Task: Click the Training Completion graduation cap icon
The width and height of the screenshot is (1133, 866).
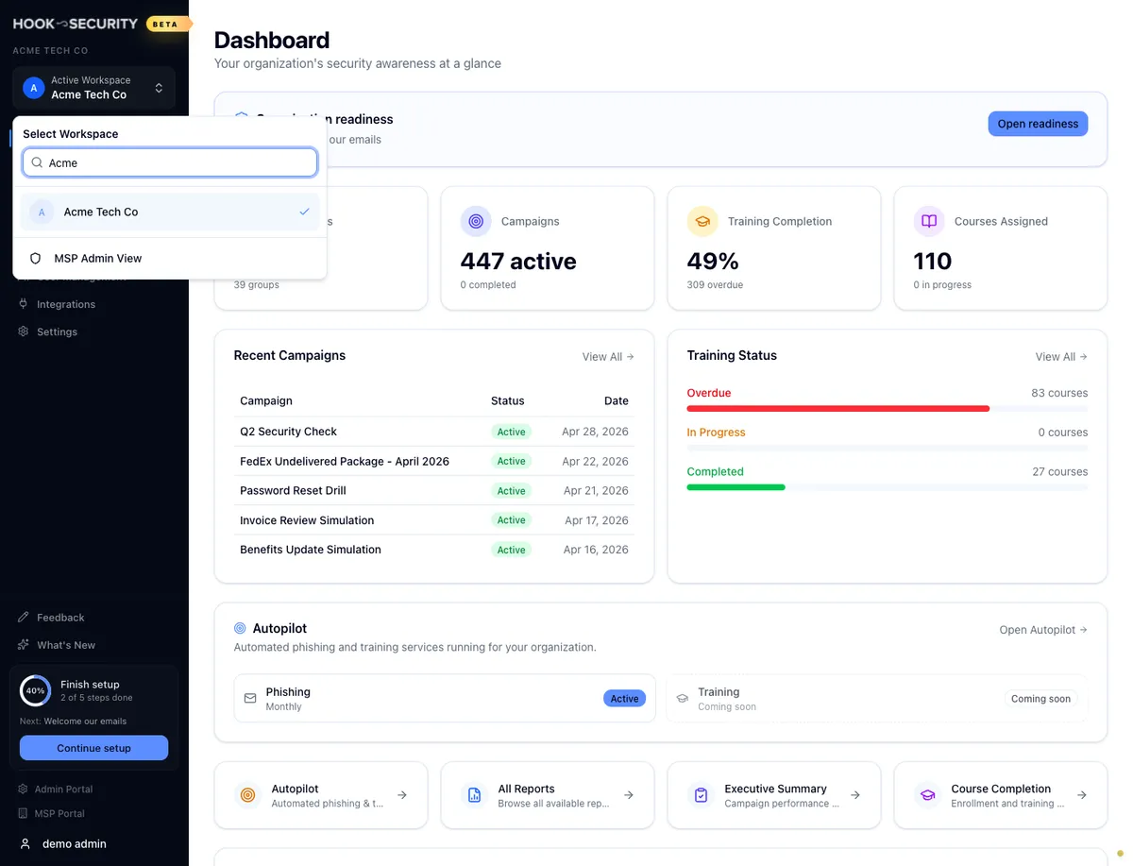Action: click(x=702, y=221)
